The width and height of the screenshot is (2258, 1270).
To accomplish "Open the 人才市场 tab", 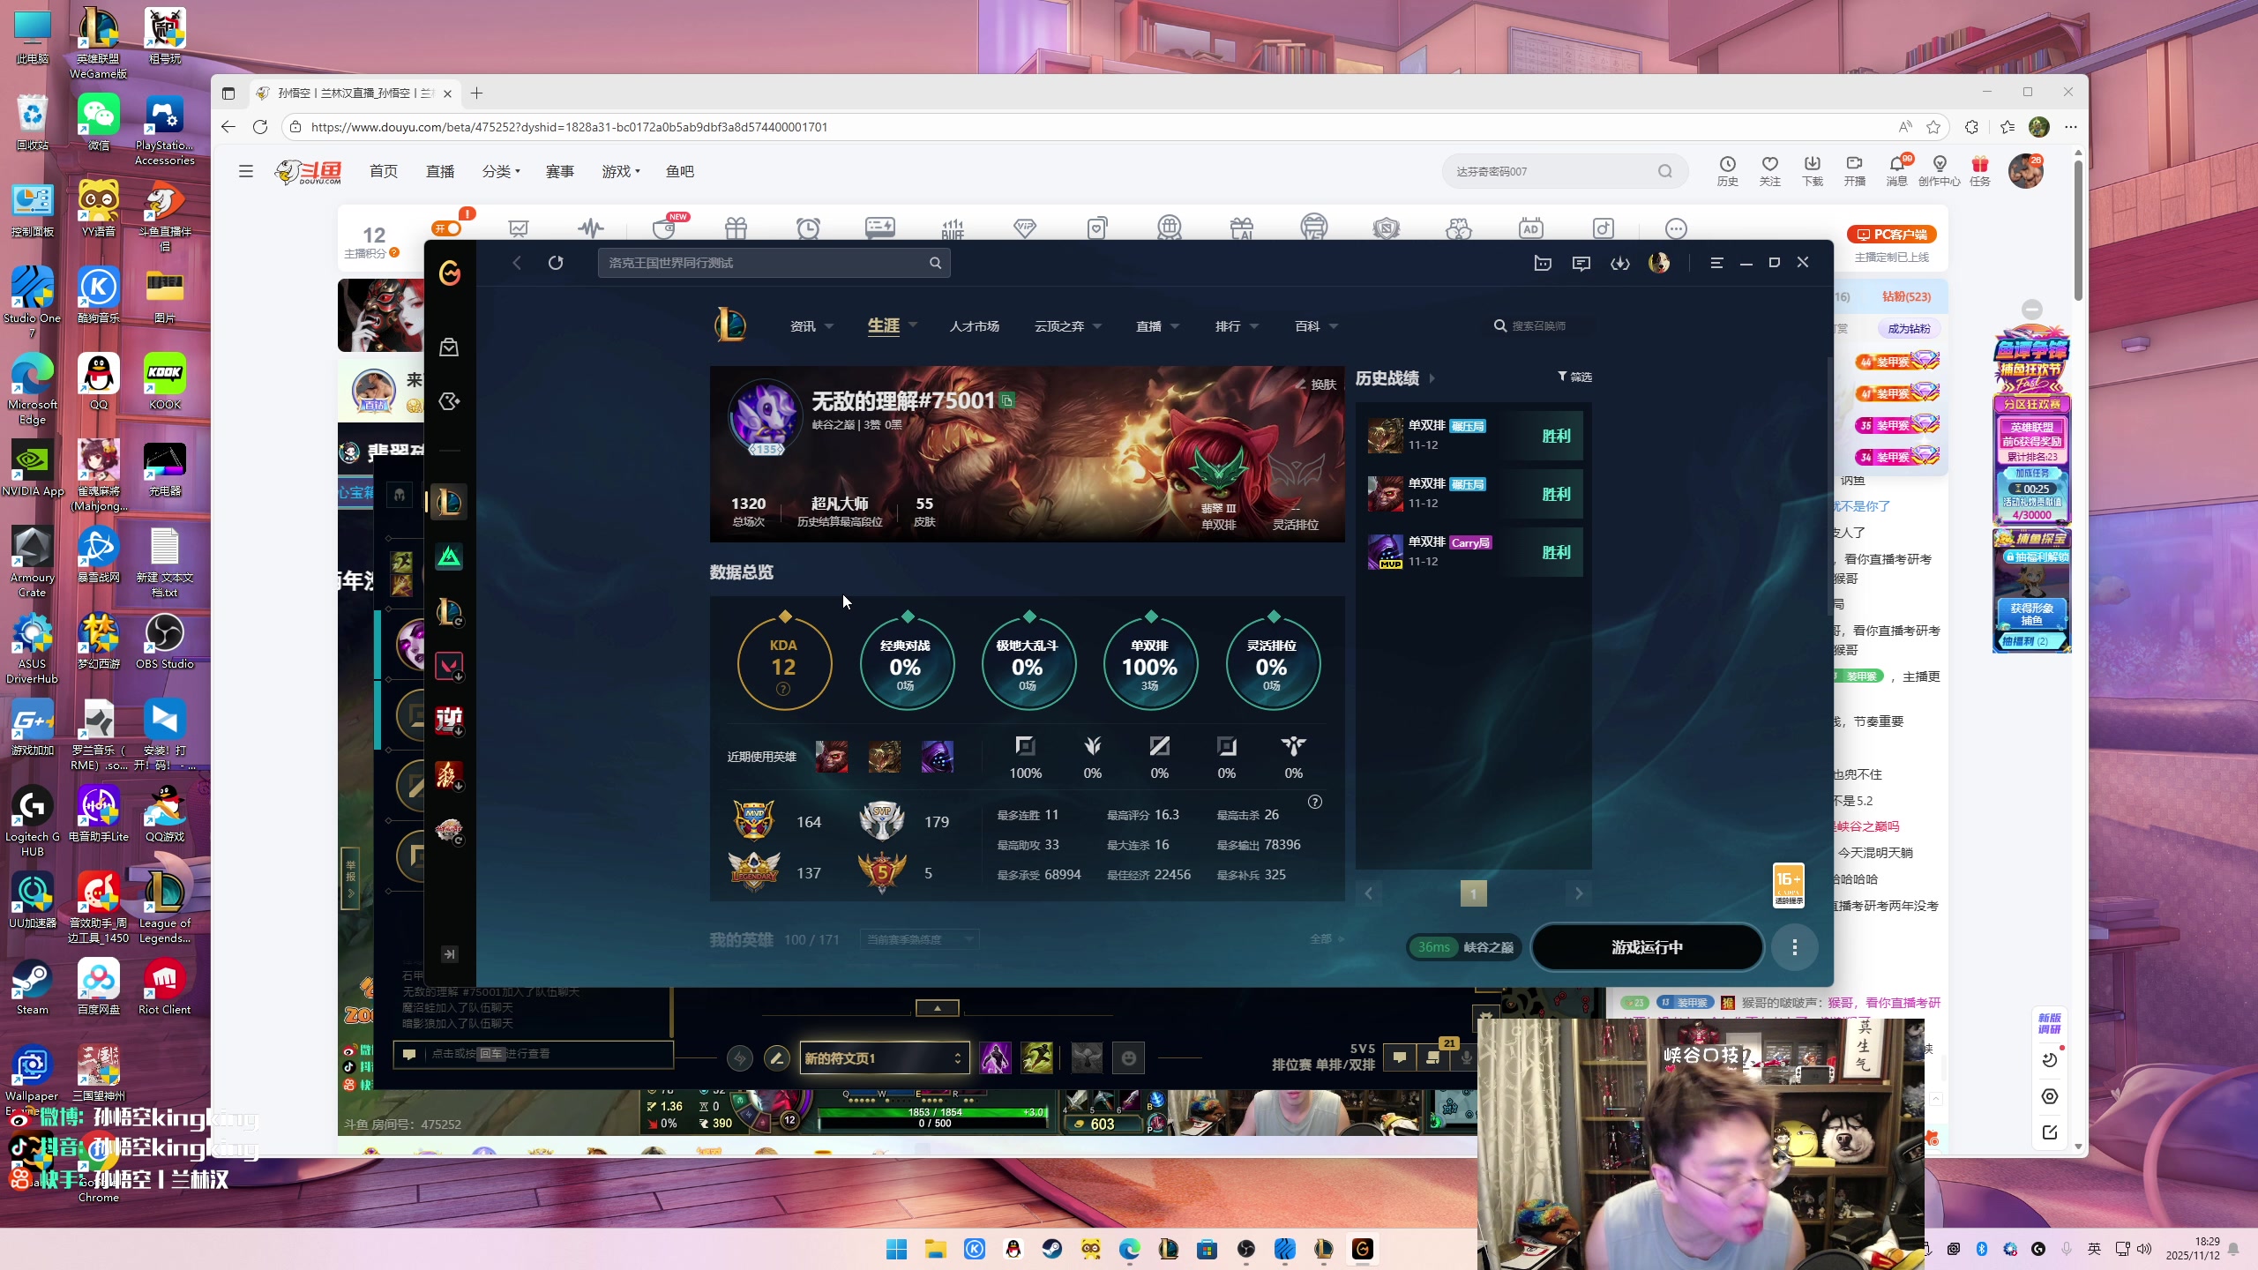I will (x=974, y=326).
